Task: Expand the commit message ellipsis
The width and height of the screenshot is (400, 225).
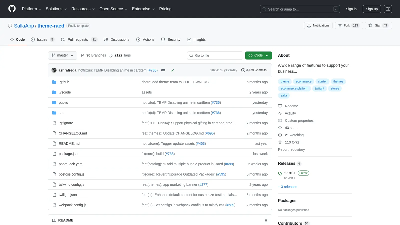Action: [x=163, y=70]
